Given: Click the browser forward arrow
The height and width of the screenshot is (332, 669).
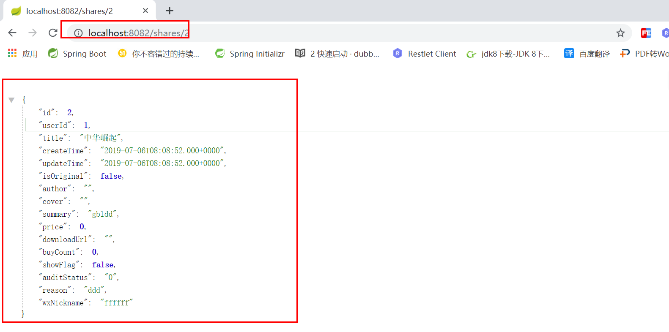Looking at the screenshot, I should pos(33,33).
